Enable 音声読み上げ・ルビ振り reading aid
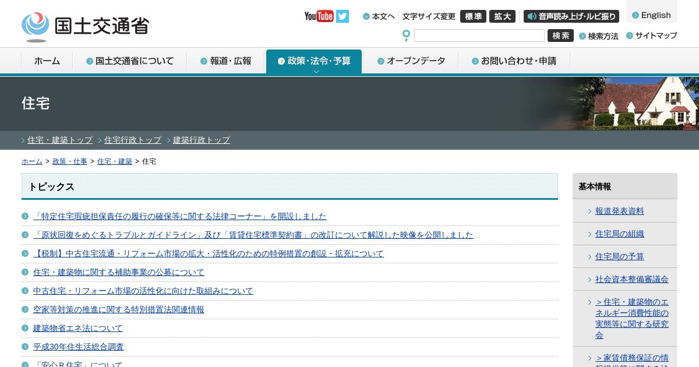Viewport: 699px width, 367px height. tap(571, 16)
